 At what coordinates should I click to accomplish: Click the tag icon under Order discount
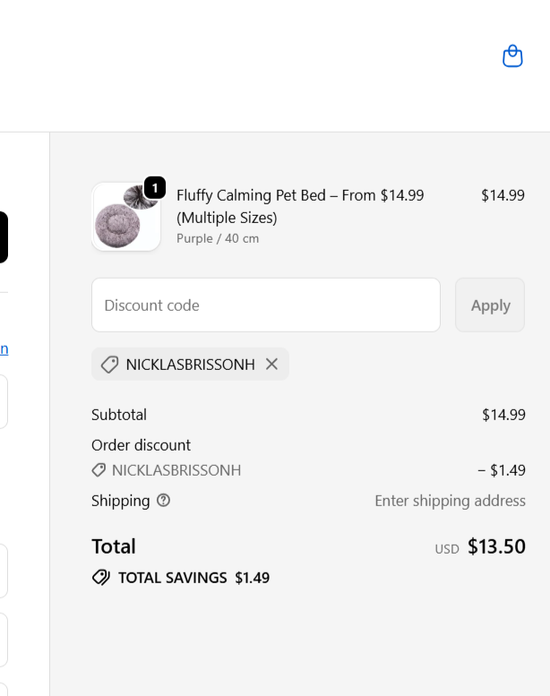(99, 470)
